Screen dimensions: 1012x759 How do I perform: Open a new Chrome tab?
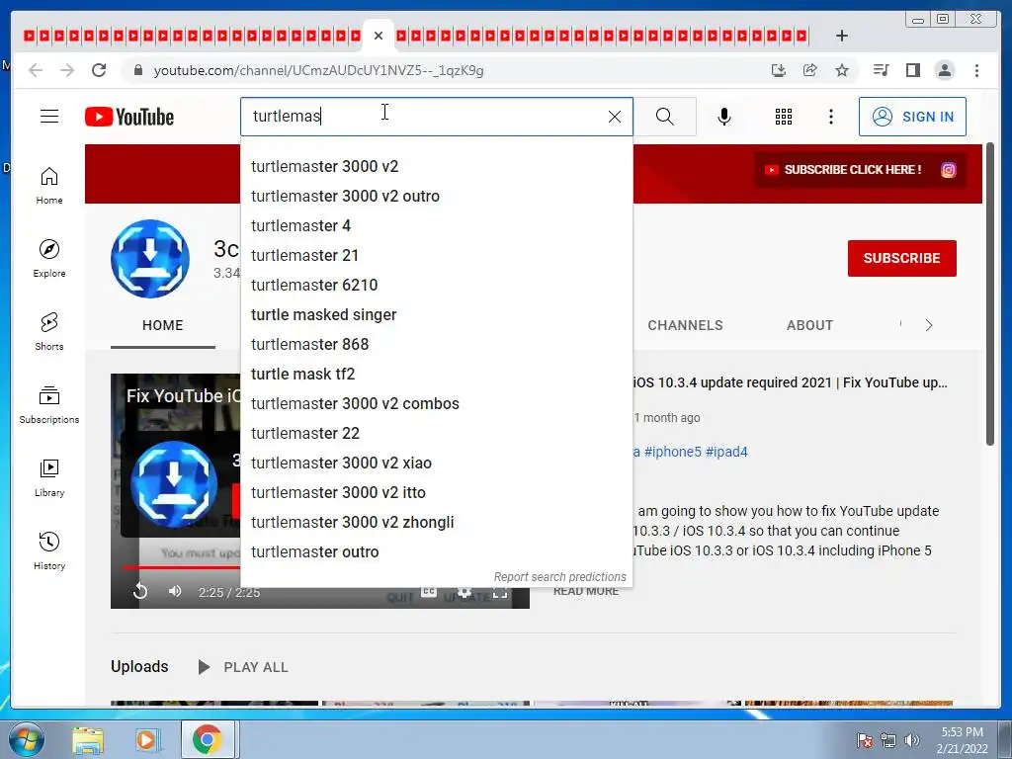[x=842, y=36]
